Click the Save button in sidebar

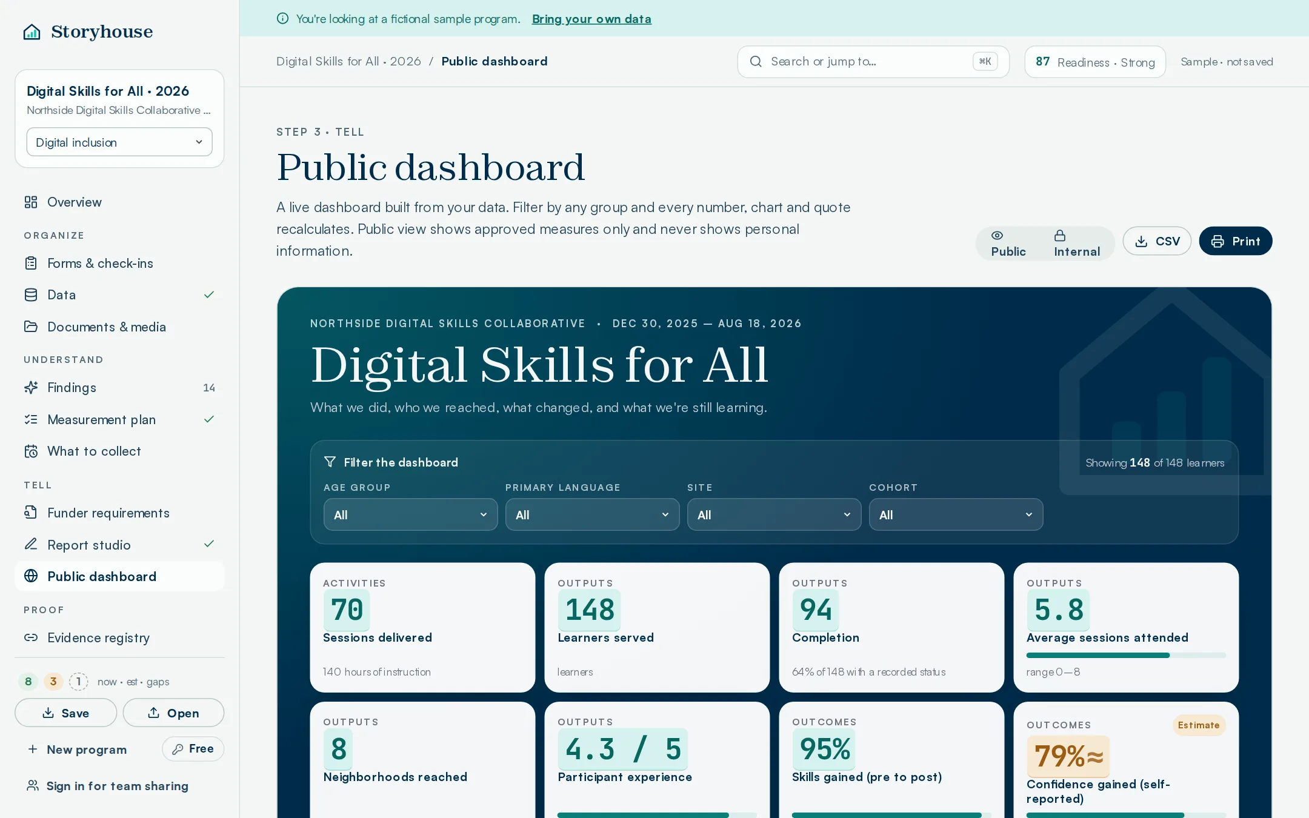tap(65, 713)
